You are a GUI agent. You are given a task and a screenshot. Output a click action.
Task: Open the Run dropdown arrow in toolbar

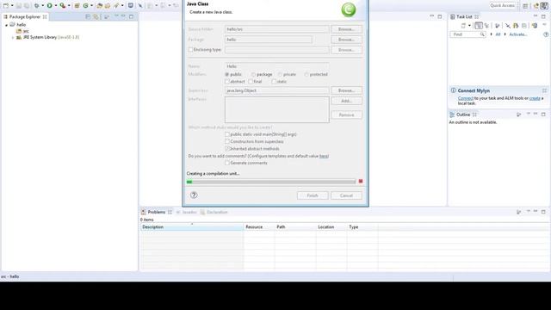(x=55, y=6)
